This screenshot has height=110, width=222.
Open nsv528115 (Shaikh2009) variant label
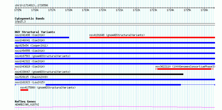click(x=31, y=77)
